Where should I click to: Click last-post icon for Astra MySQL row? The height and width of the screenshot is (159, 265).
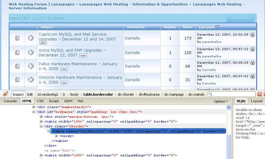coord(253,49)
